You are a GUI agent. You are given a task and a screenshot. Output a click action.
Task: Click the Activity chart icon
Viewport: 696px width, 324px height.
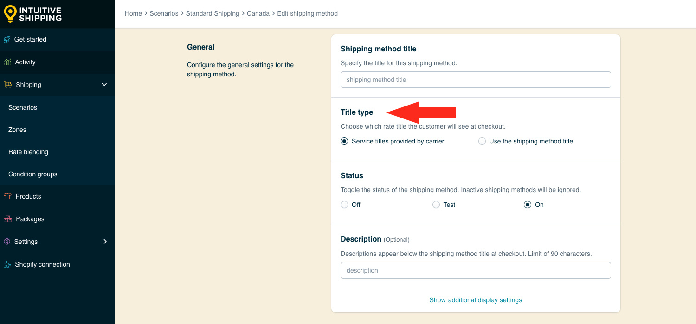7,62
